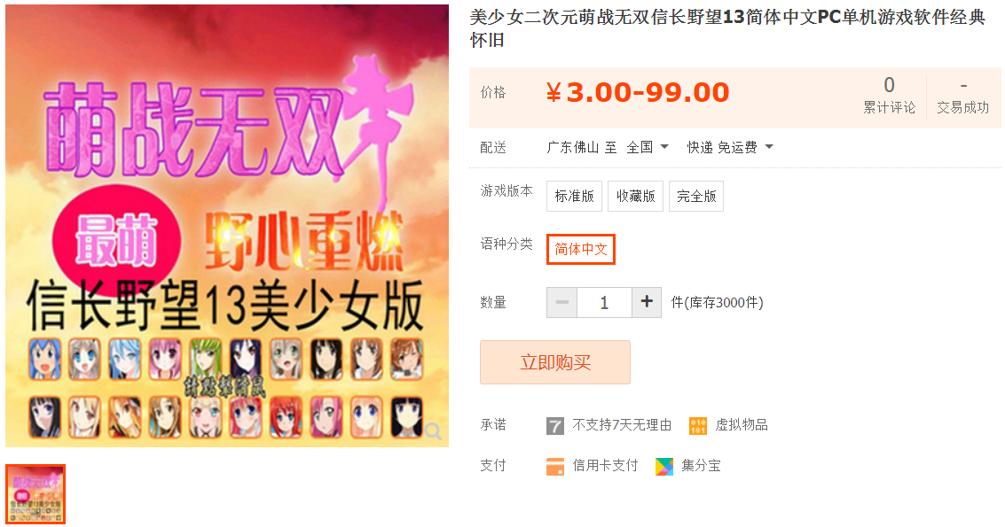Open the 快递 免运费 shipping dropdown

(730, 147)
